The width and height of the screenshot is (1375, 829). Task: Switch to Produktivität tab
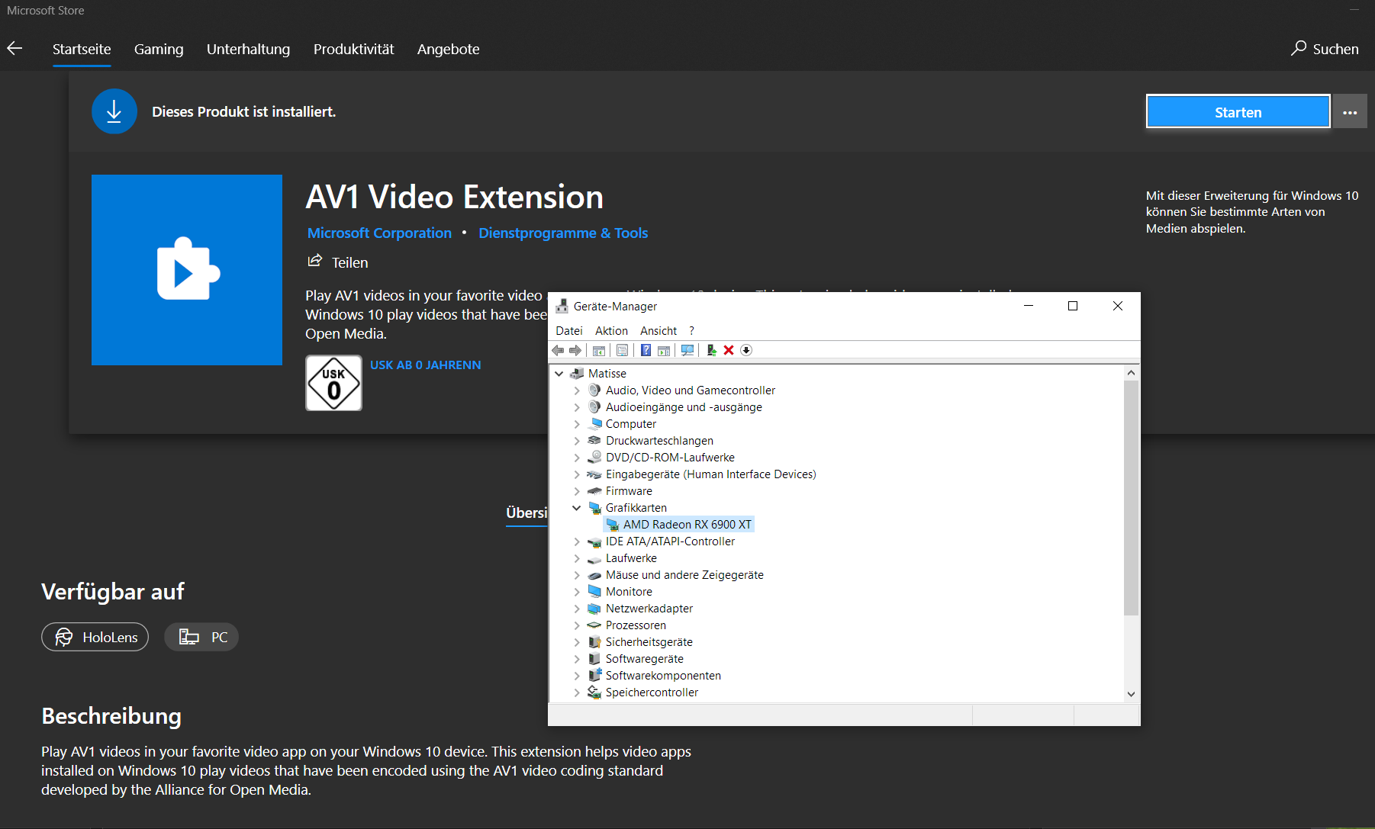tap(353, 49)
